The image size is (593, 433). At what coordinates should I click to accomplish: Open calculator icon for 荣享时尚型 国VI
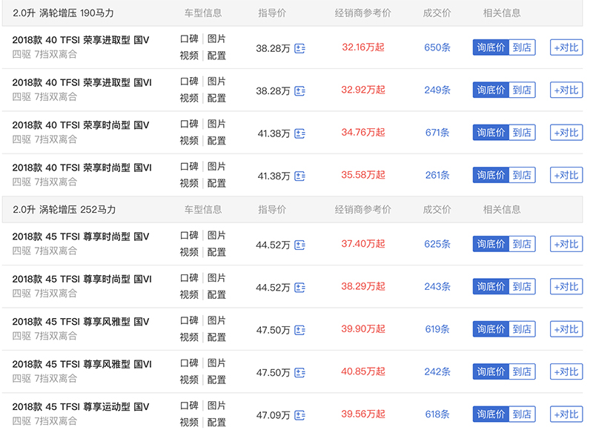(299, 176)
